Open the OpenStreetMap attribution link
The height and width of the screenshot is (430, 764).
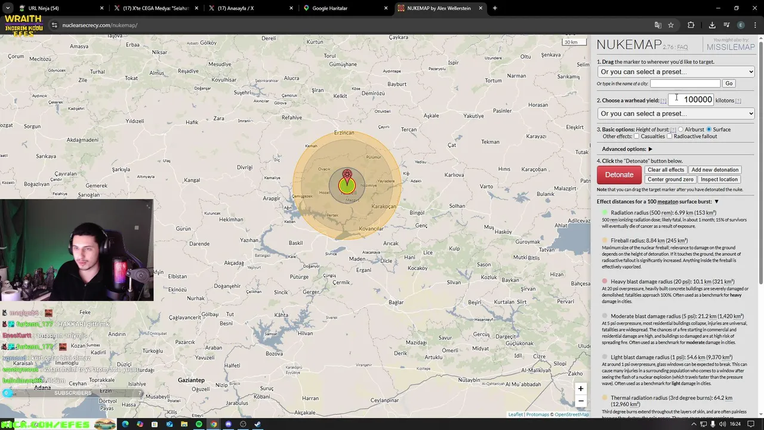[x=571, y=414]
